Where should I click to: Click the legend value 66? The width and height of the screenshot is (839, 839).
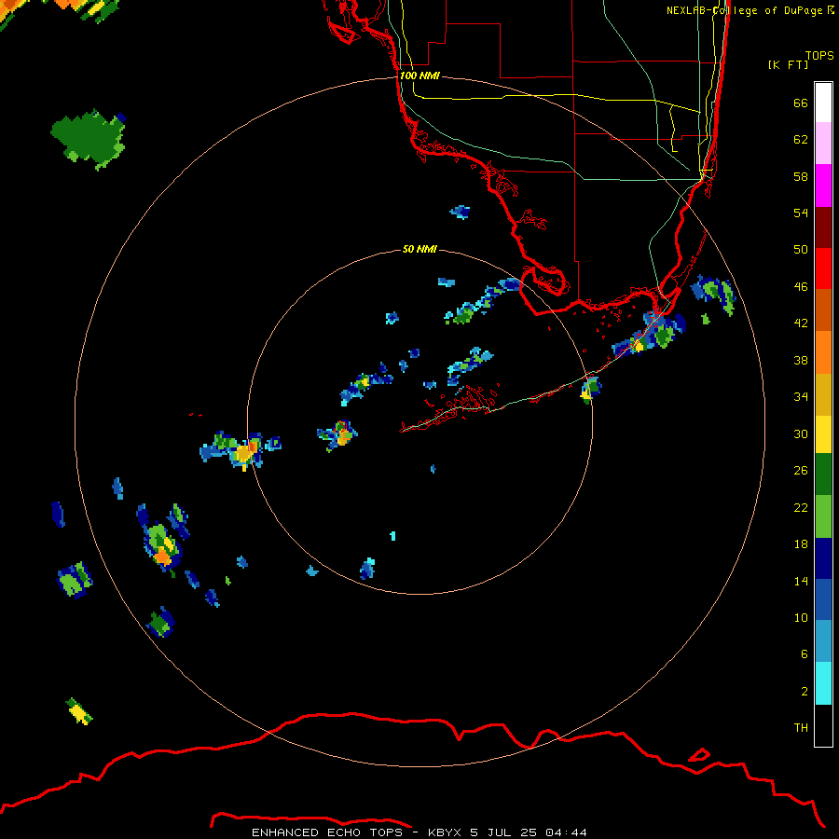tap(801, 103)
